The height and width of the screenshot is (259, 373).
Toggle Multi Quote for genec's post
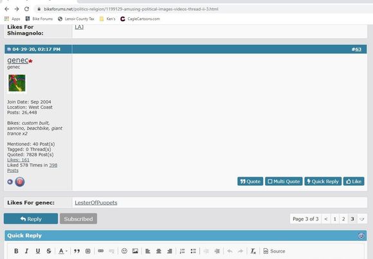pyautogui.click(x=284, y=181)
